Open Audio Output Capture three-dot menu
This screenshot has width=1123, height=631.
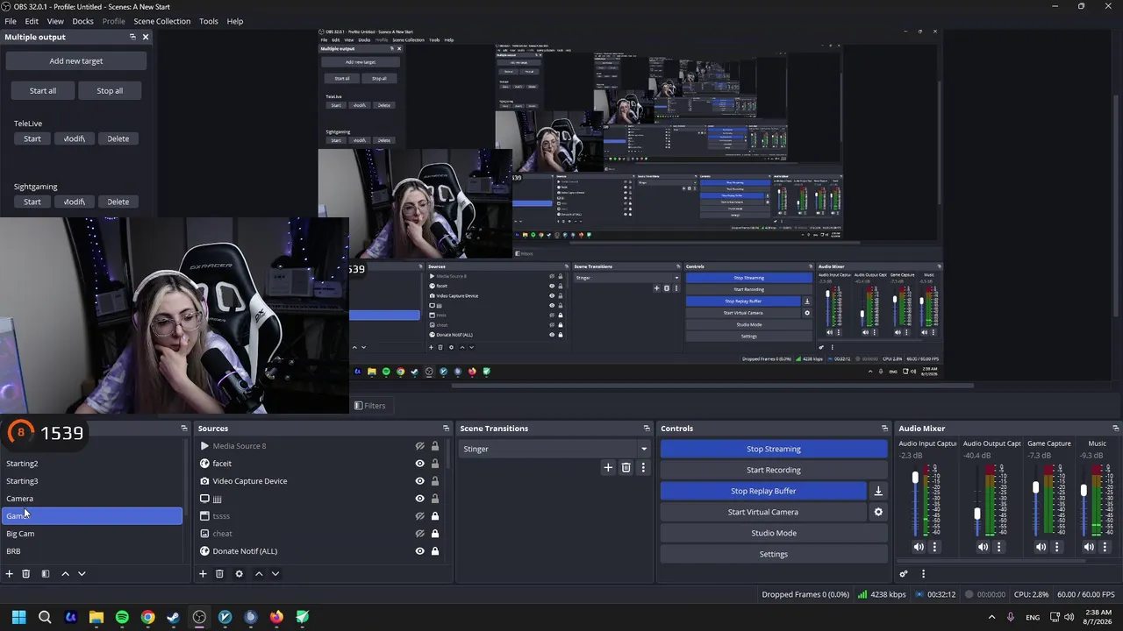[998, 547]
